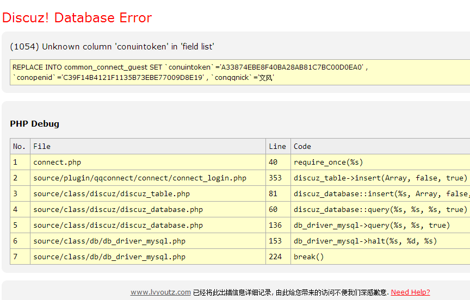Select line number 40 cell
This screenshot has height=300, width=470.
pyautogui.click(x=278, y=162)
